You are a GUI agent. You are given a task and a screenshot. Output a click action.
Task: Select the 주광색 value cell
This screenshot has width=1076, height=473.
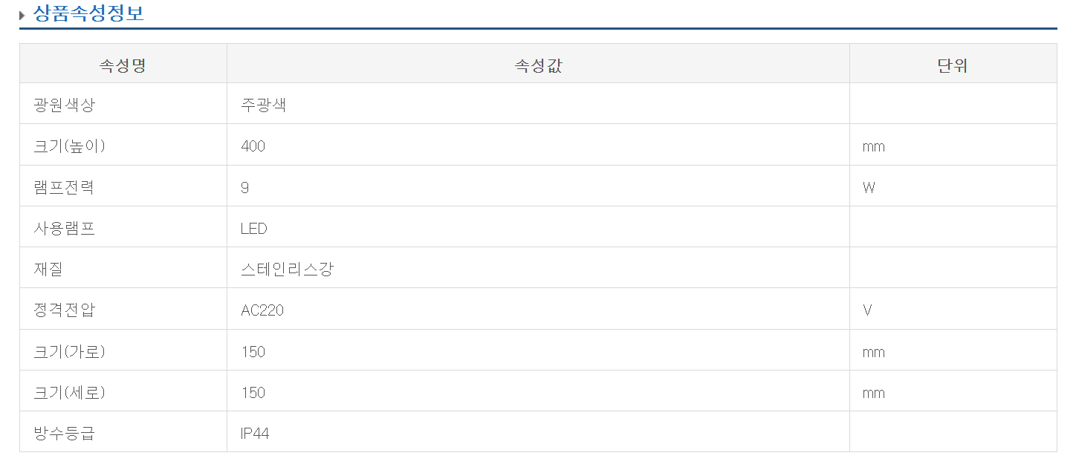tap(264, 105)
